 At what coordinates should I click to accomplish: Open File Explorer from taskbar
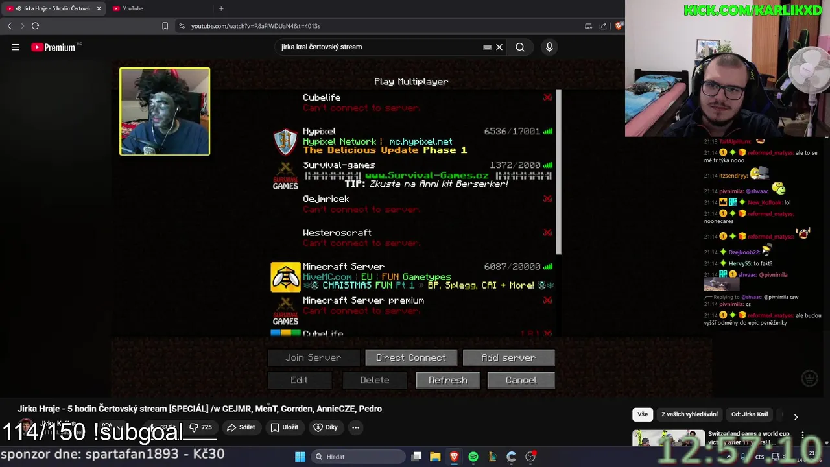[x=435, y=457]
